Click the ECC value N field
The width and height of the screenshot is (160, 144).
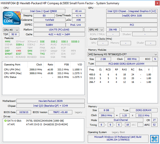click(x=155, y=59)
